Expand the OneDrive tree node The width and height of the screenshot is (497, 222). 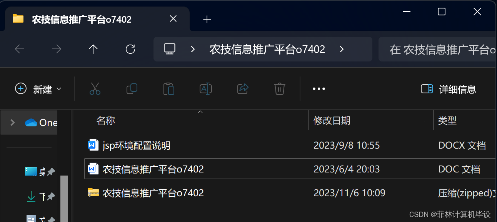tap(13, 123)
